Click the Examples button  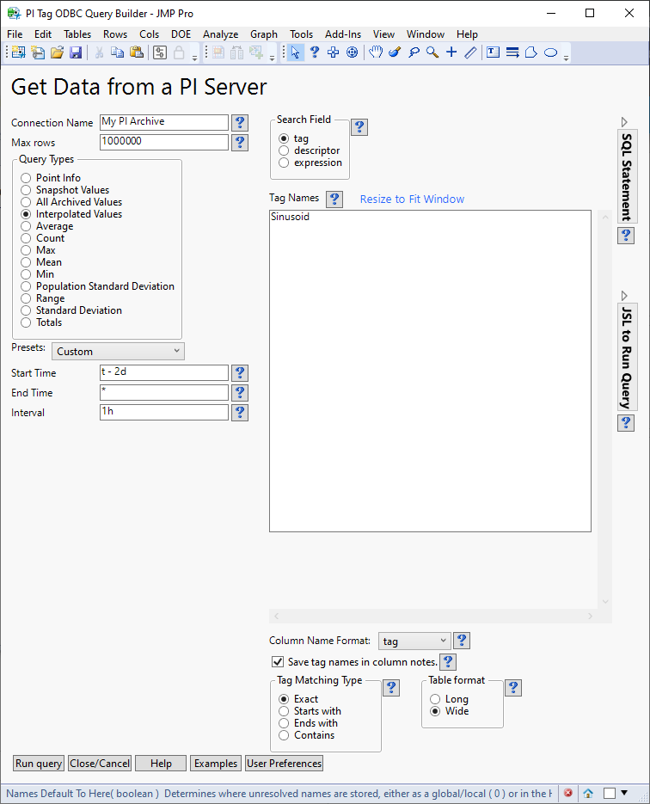coord(216,763)
